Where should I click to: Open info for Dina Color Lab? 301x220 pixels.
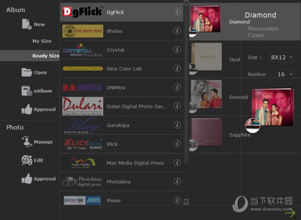[x=177, y=68]
